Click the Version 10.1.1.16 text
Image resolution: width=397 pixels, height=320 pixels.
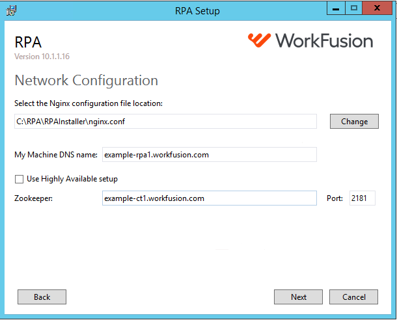(42, 57)
